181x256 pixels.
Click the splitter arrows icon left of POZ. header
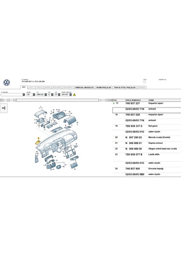(111, 100)
